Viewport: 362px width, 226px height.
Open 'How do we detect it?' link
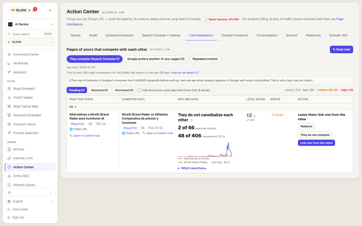(x=185, y=73)
